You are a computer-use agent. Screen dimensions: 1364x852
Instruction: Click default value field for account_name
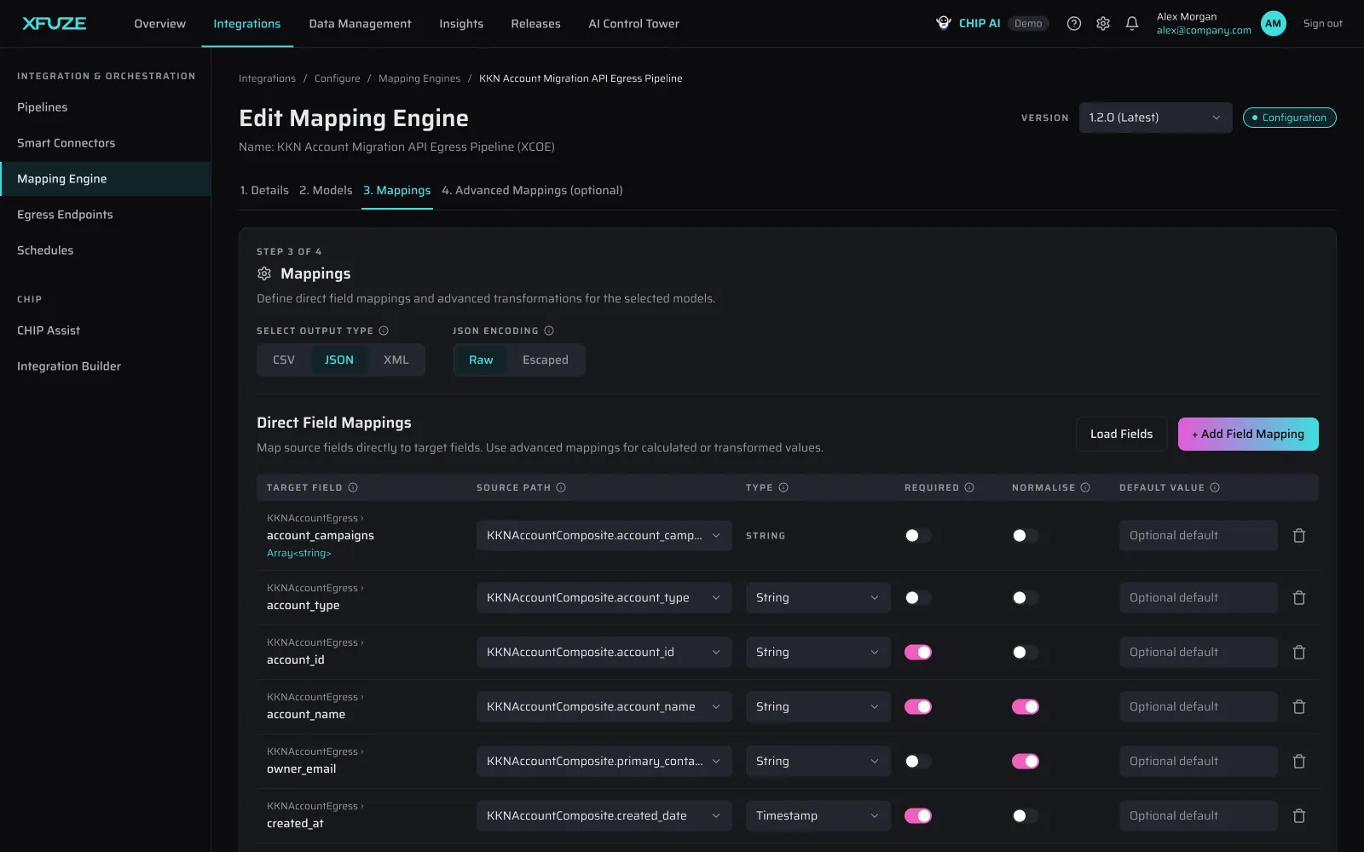(1198, 707)
